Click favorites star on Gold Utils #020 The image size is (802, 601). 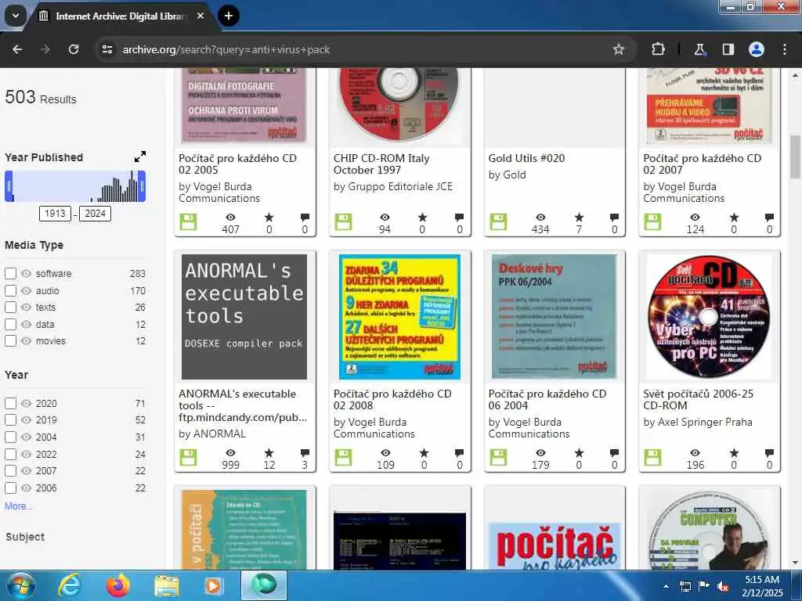[x=579, y=218]
